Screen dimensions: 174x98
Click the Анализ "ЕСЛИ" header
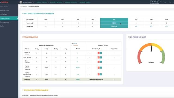point(103,45)
